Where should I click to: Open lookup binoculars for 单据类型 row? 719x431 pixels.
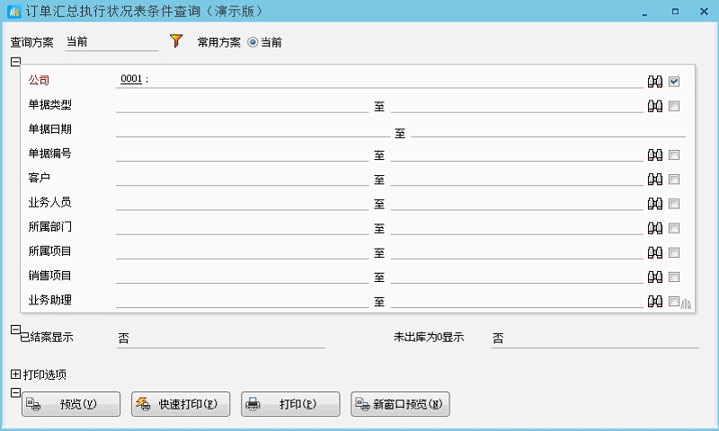tap(655, 106)
